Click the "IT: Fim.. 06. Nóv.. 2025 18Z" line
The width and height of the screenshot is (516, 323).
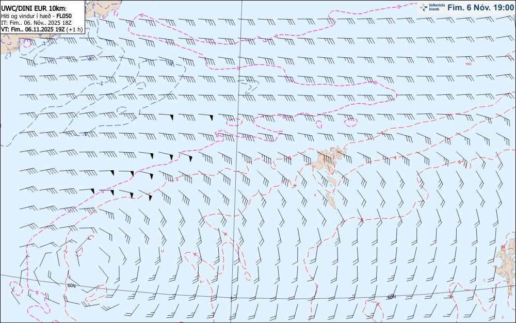coord(36,23)
